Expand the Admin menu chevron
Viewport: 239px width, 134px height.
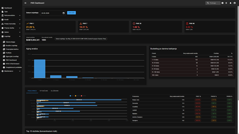pyautogui.click(x=20, y=32)
